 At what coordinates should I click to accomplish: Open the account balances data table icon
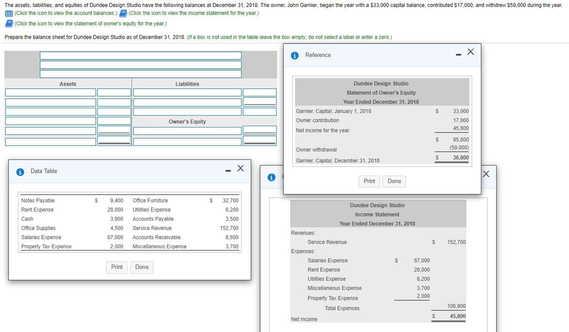click(x=9, y=13)
